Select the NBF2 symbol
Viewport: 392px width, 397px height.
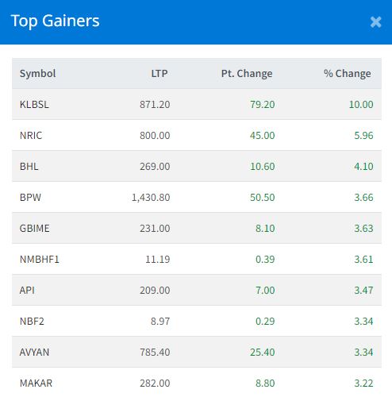click(x=32, y=322)
